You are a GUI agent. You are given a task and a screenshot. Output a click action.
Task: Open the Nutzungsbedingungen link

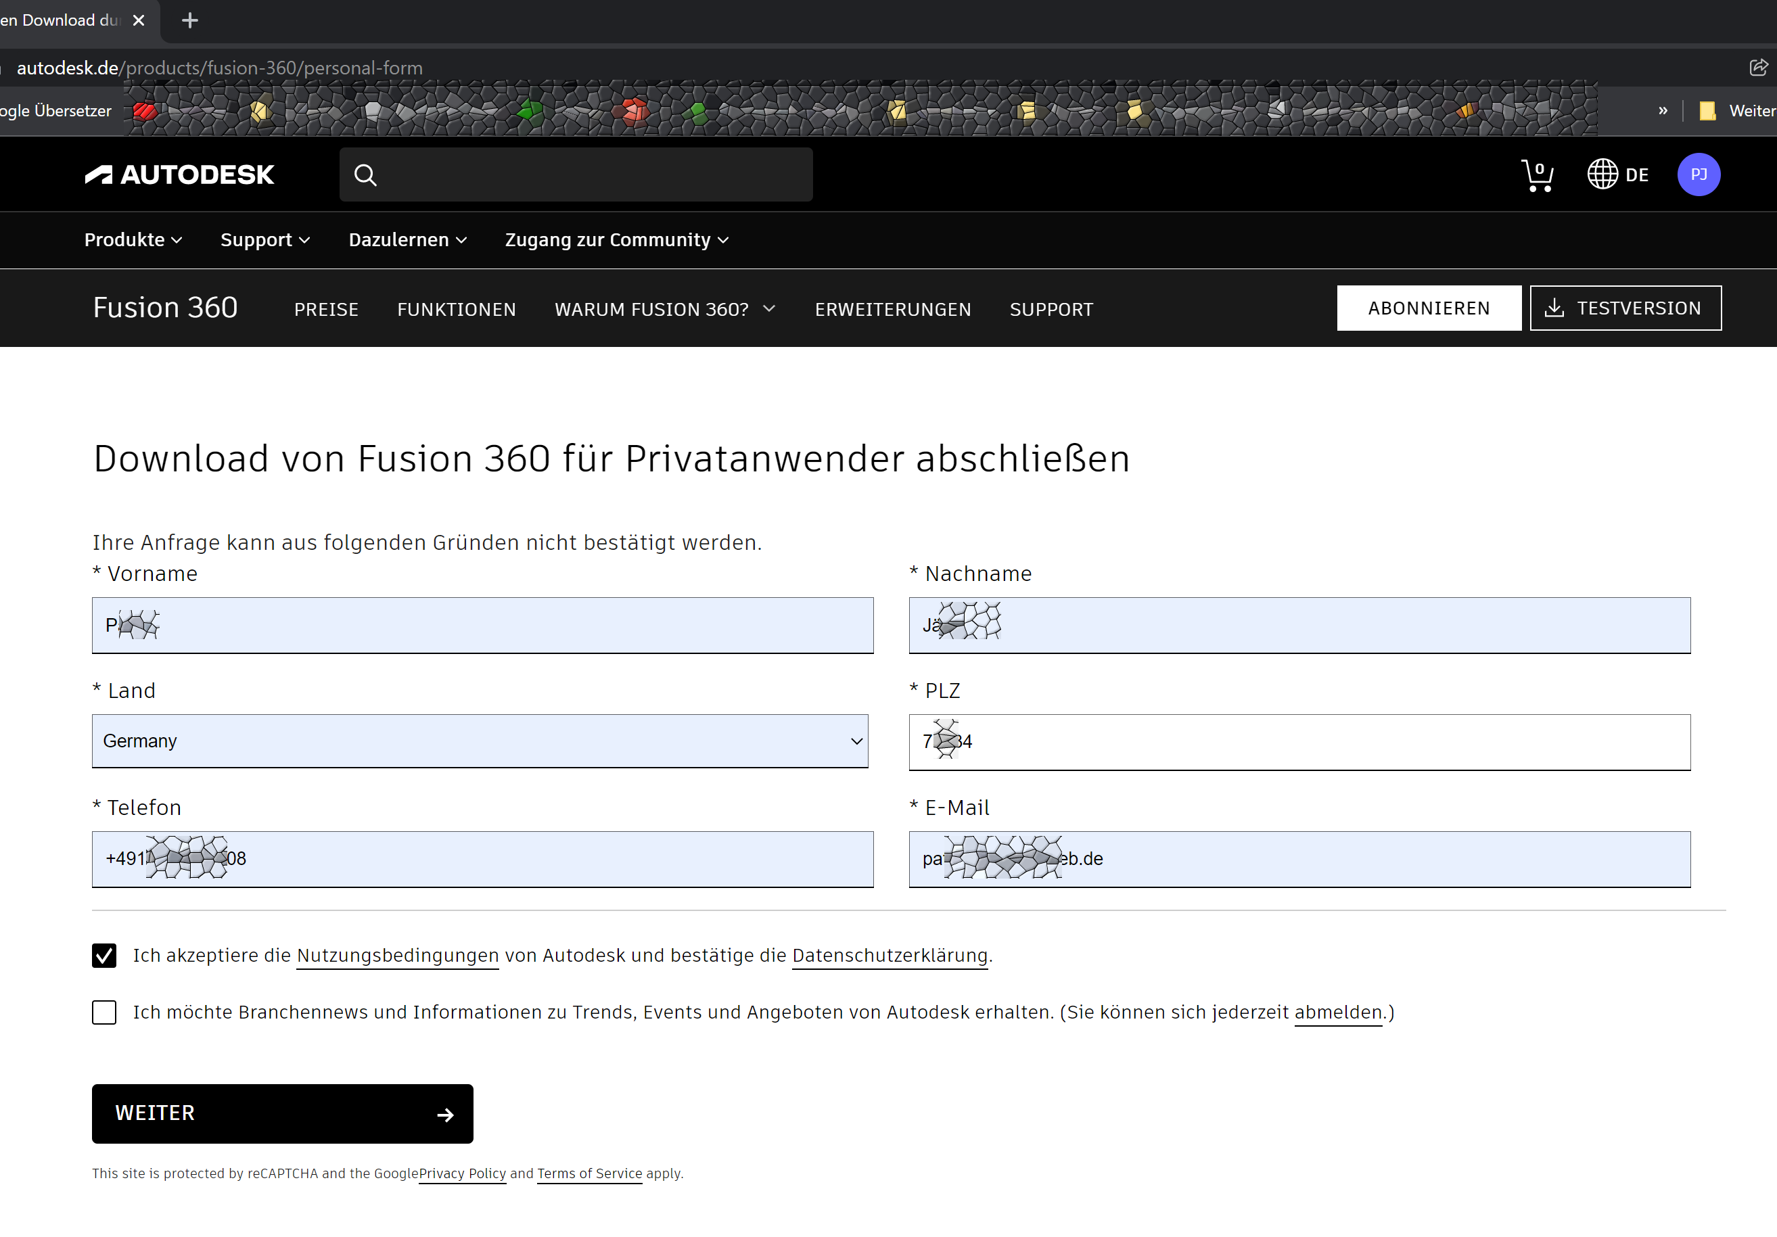tap(397, 956)
